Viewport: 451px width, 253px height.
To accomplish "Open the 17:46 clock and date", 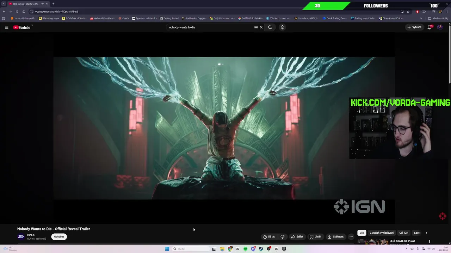I will click(x=442, y=249).
